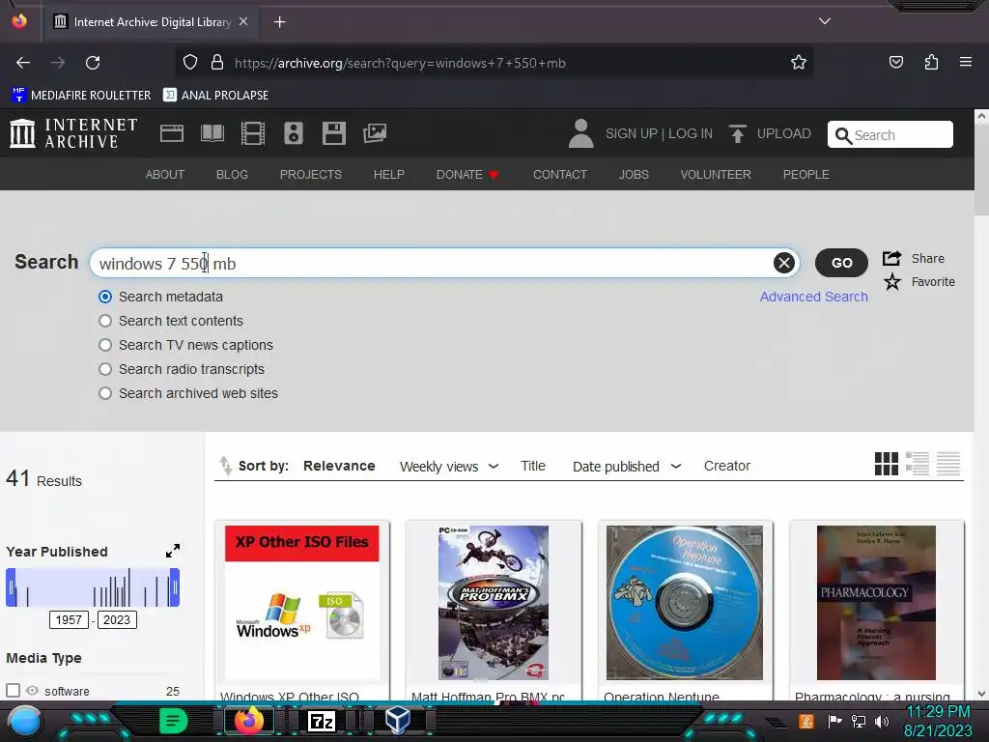This screenshot has width=989, height=742.
Task: Sort results by Creator
Action: tap(727, 466)
